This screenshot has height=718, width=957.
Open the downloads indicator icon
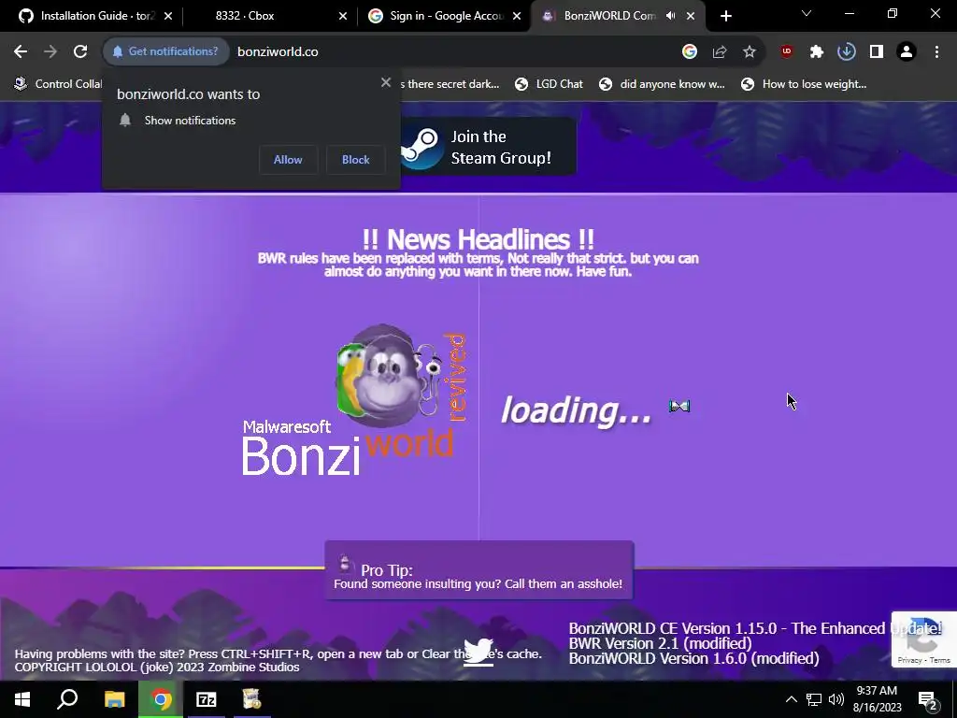click(847, 52)
